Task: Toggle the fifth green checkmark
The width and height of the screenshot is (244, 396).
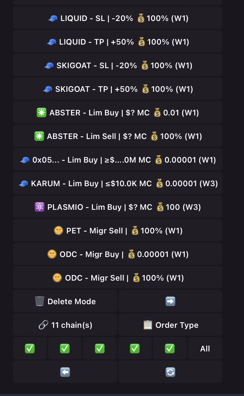Action: click(x=169, y=348)
